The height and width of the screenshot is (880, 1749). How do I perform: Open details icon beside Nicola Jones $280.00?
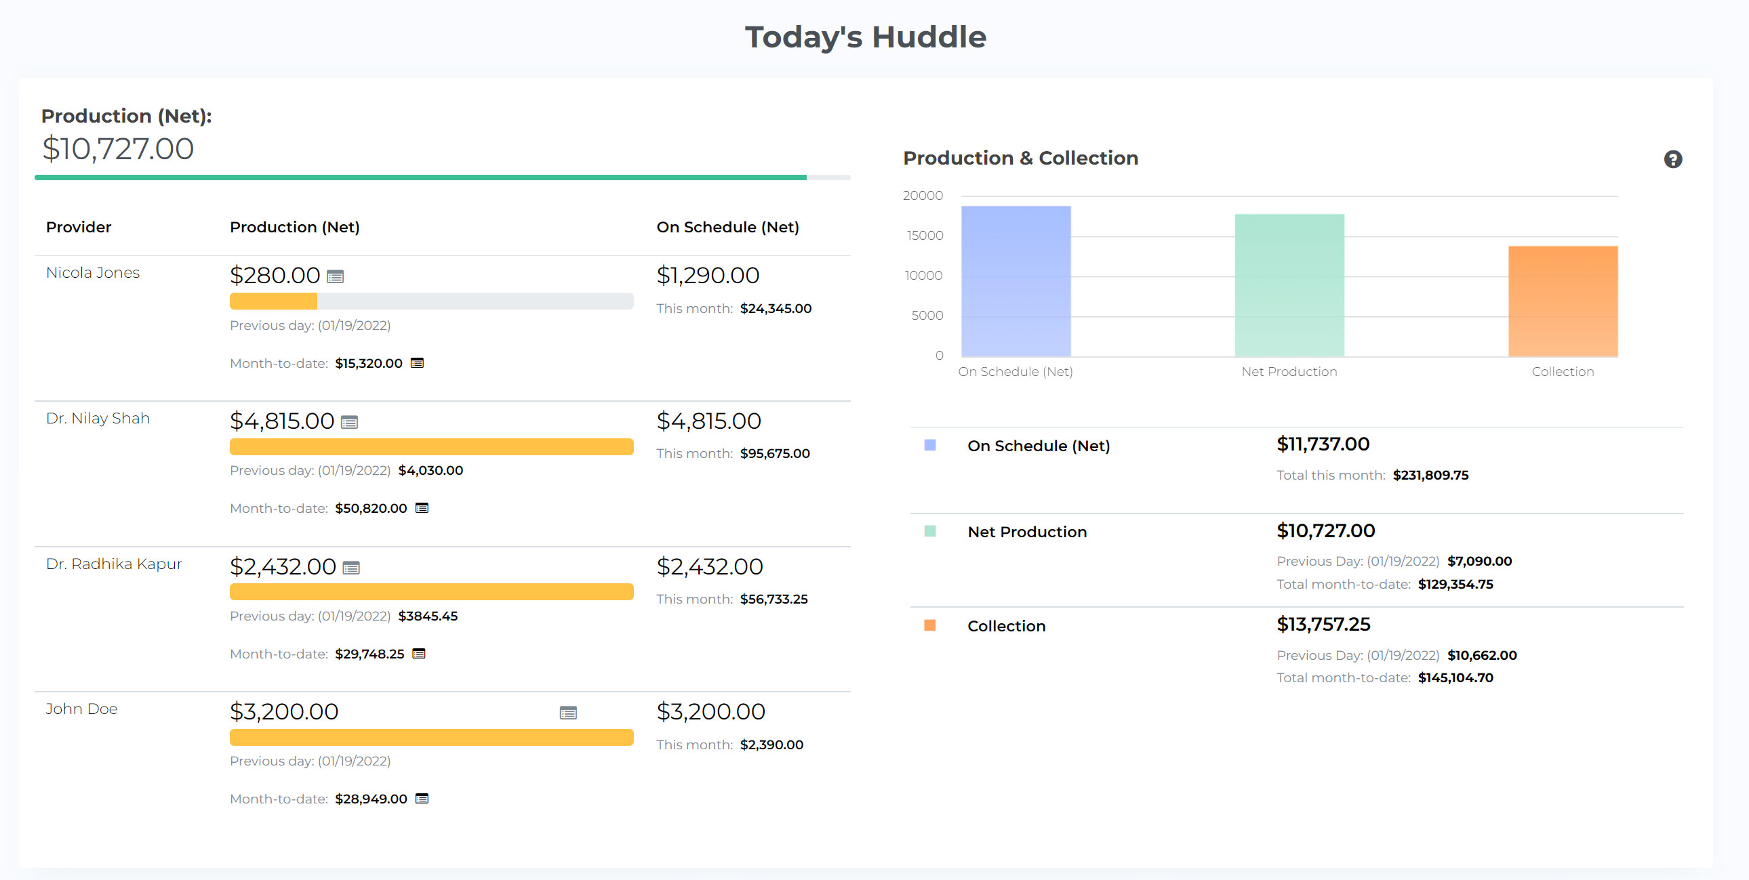(x=336, y=276)
